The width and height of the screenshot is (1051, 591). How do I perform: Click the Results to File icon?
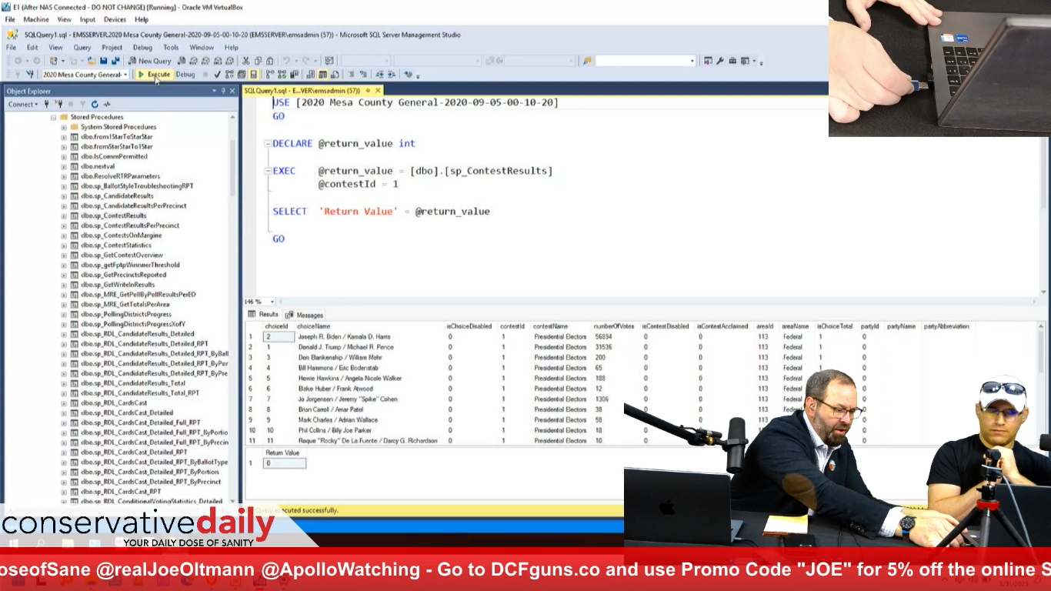point(334,75)
